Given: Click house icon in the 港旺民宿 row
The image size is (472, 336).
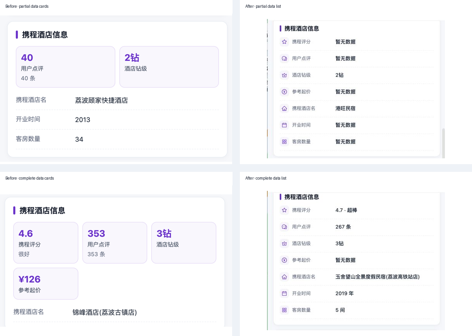Looking at the screenshot, I should pos(284,108).
